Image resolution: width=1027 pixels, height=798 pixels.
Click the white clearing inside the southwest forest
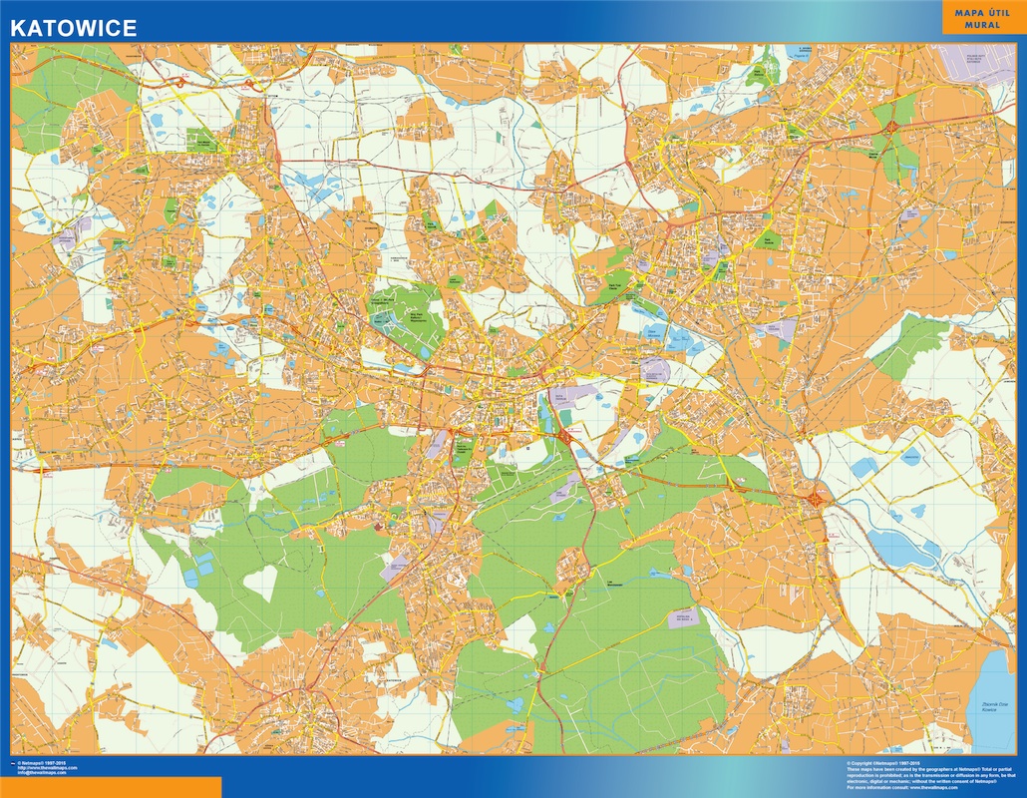pos(261,583)
